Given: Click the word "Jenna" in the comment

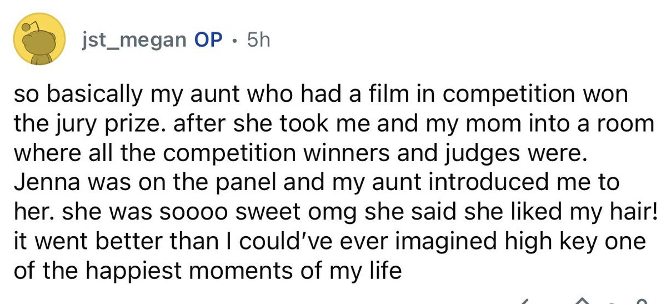Looking at the screenshot, I should pos(41,181).
